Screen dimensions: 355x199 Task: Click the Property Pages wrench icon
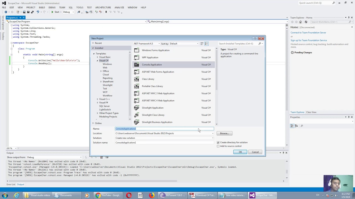pos(302,126)
